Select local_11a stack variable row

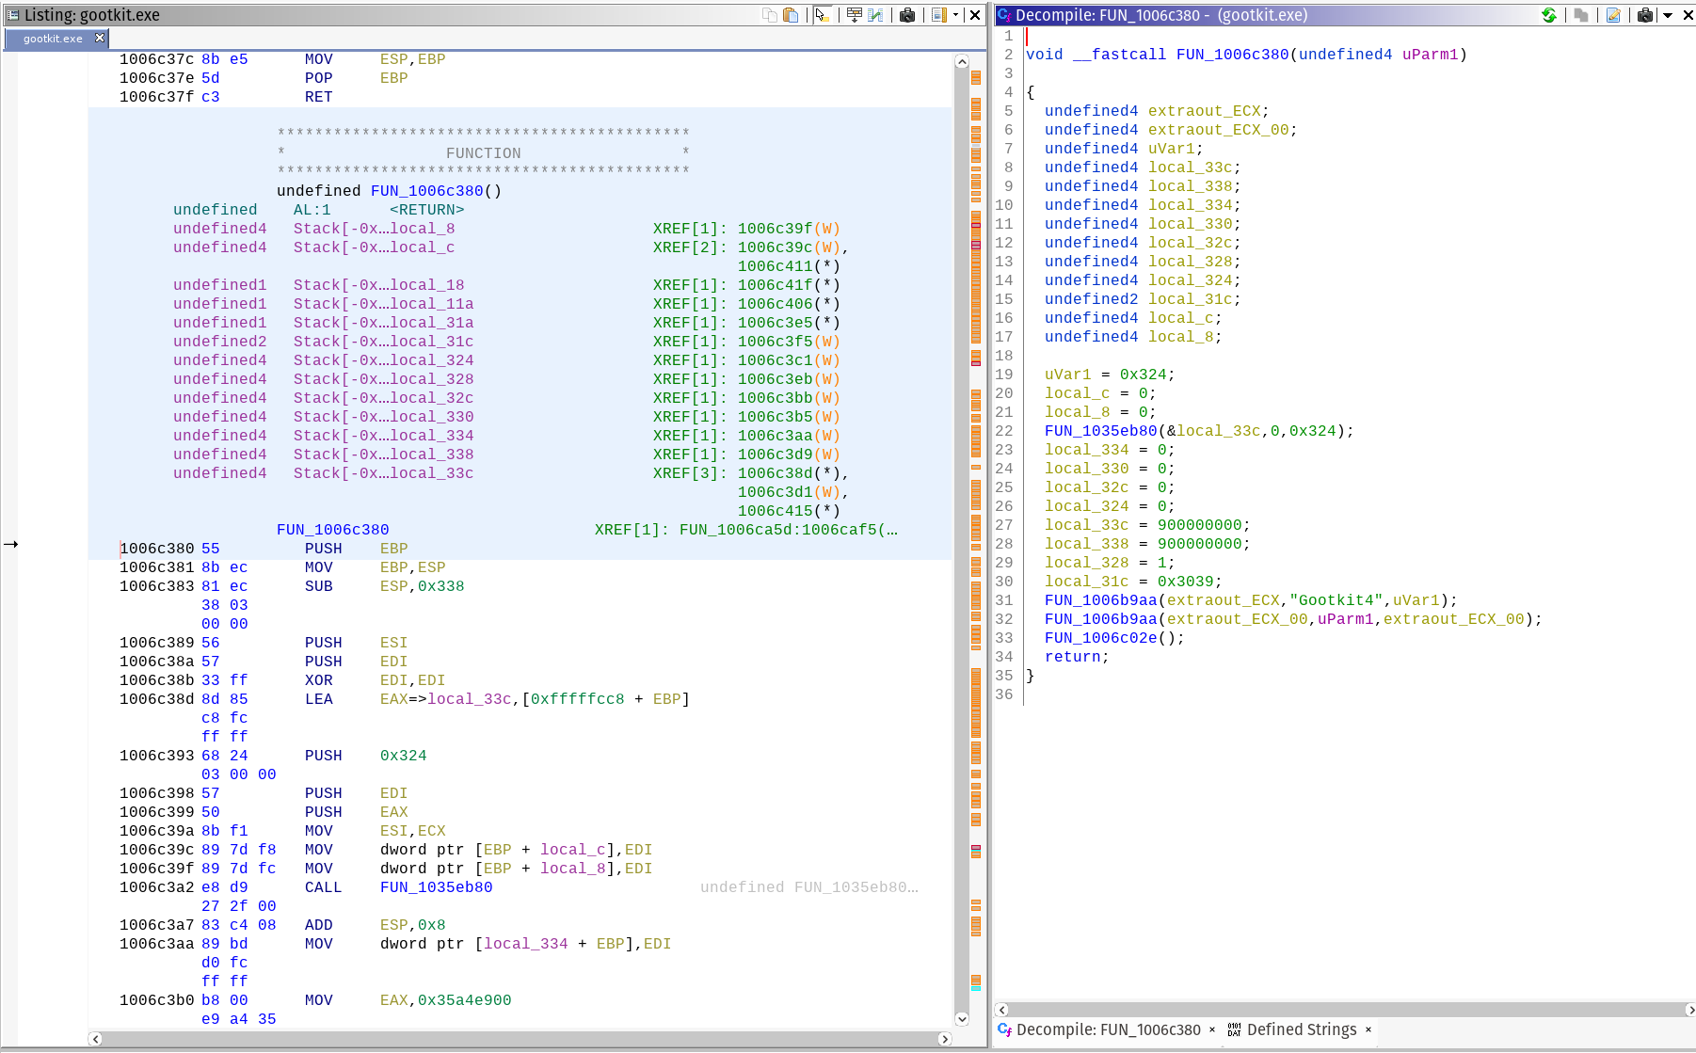(x=507, y=304)
